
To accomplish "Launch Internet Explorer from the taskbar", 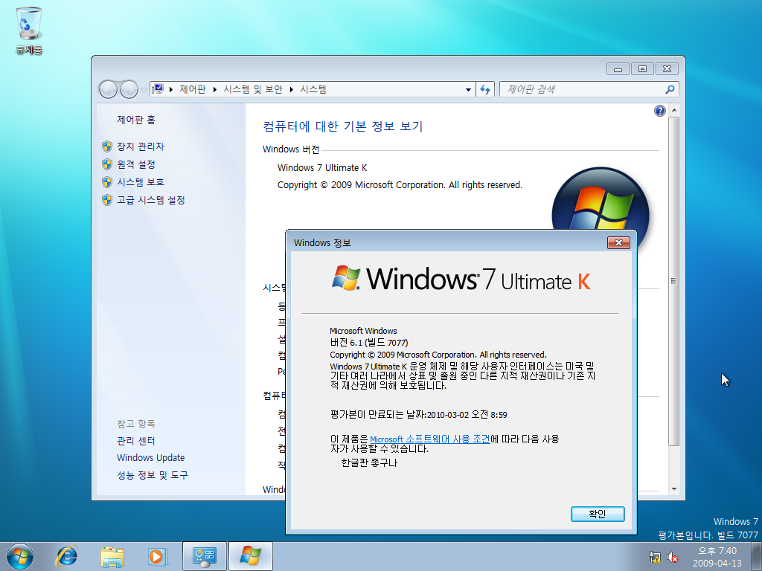I will click(x=67, y=556).
